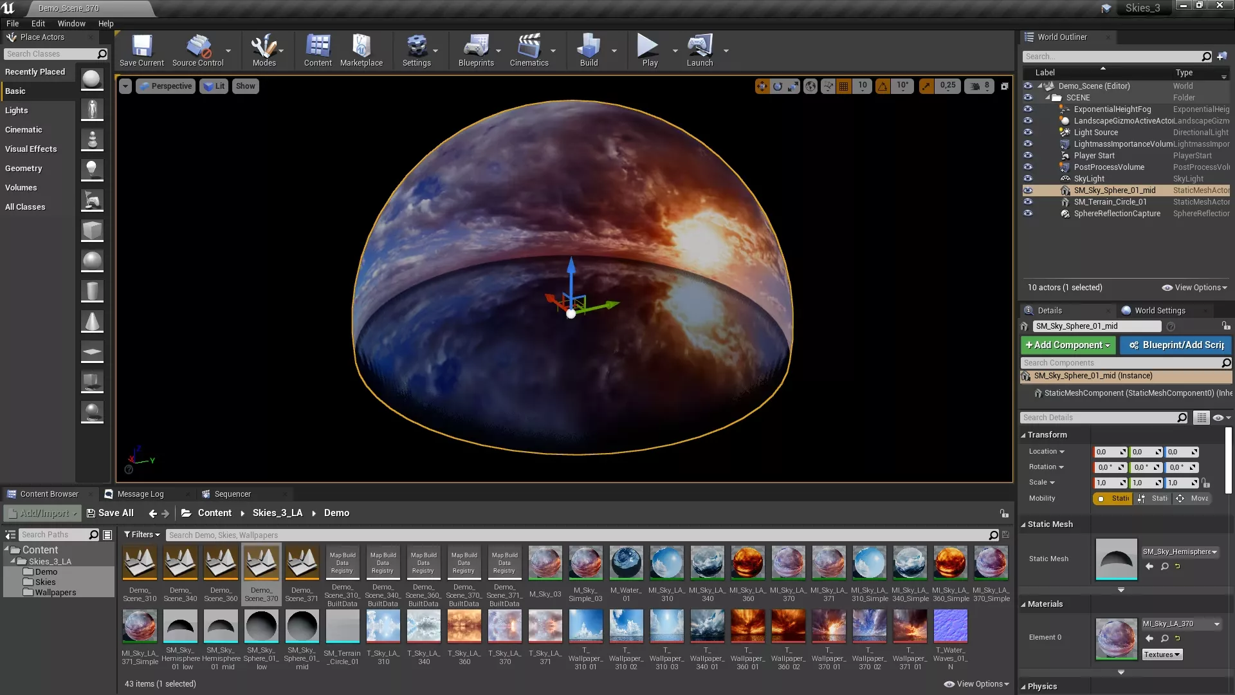Toggle visibility of SM_Terrain_Circle_01
Screen dimensions: 1235x695
[x=1028, y=202]
